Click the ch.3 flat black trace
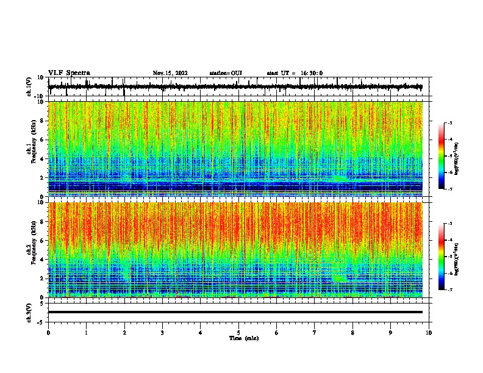This screenshot has height=373, width=483. click(x=235, y=312)
